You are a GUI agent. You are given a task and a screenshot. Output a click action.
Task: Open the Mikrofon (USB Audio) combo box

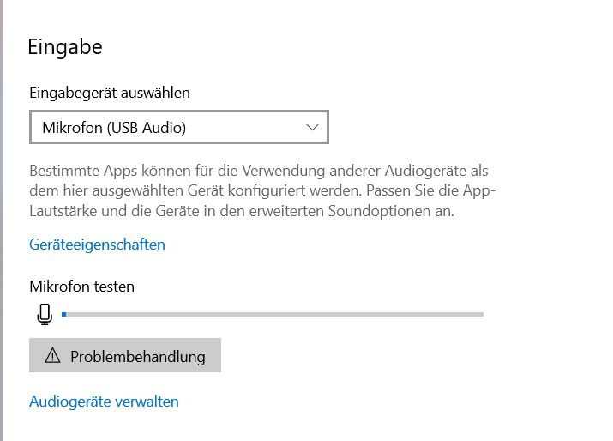click(178, 128)
